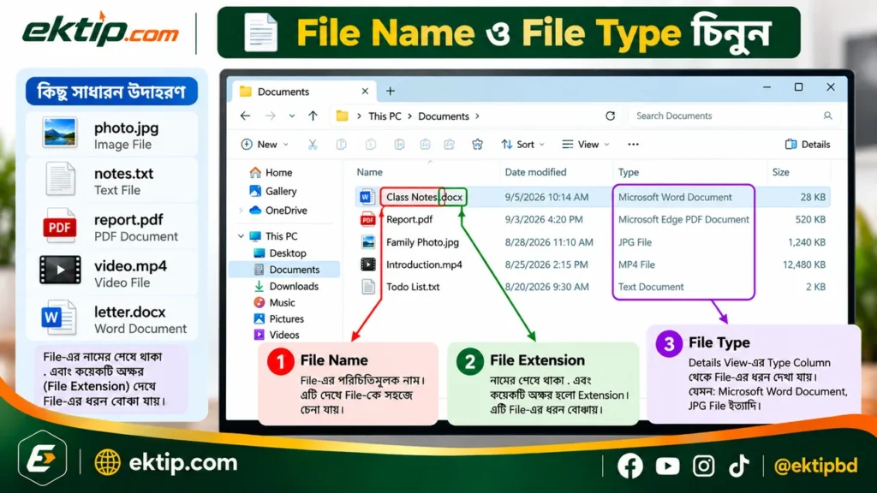
Task: Click the search magnifier icon
Action: click(828, 116)
